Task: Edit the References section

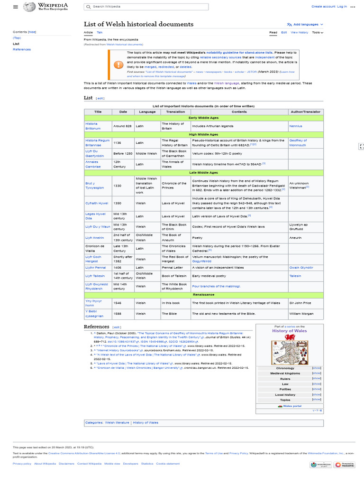Action: (x=117, y=327)
